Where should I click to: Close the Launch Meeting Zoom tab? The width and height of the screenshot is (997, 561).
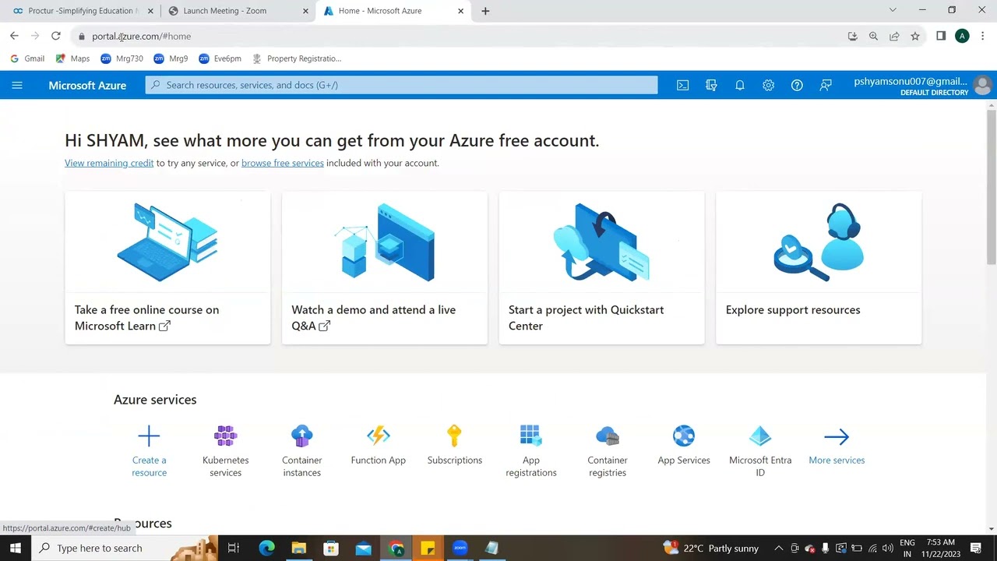[305, 11]
